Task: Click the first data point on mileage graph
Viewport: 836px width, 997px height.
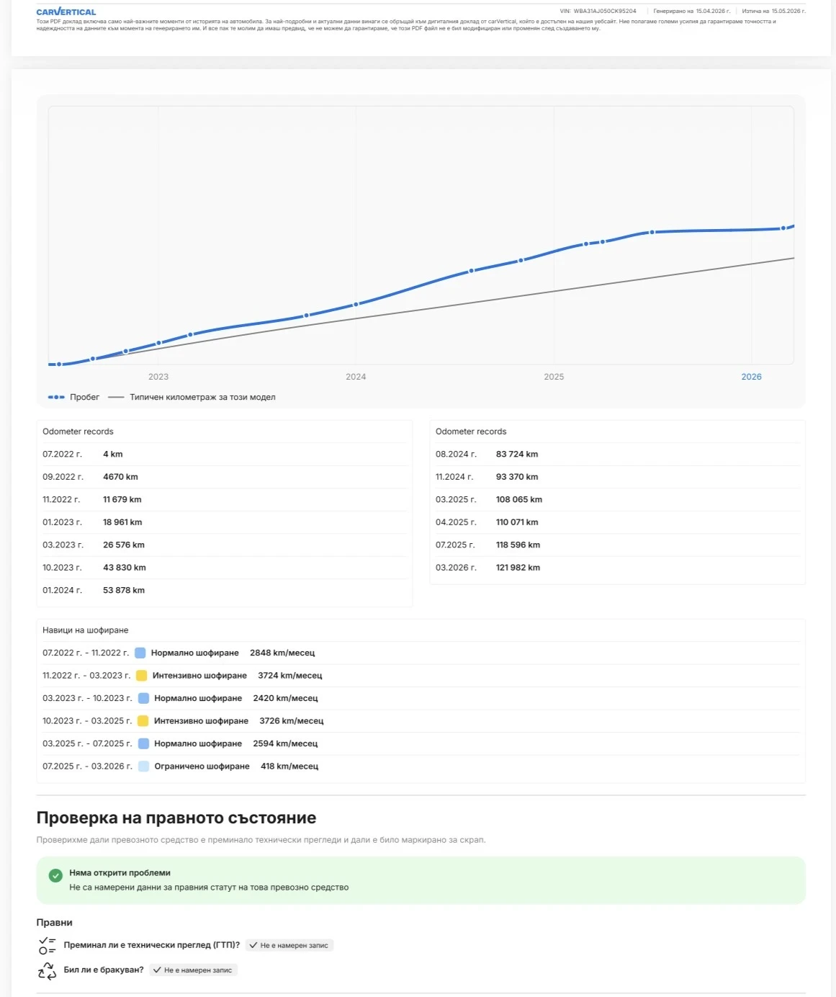Action: [x=59, y=365]
